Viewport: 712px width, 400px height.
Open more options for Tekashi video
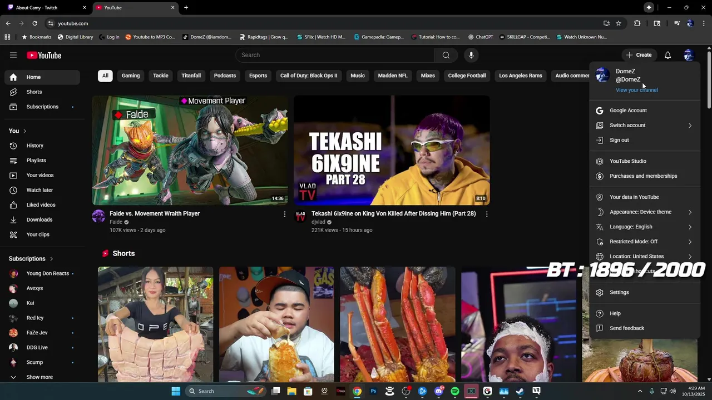487,214
